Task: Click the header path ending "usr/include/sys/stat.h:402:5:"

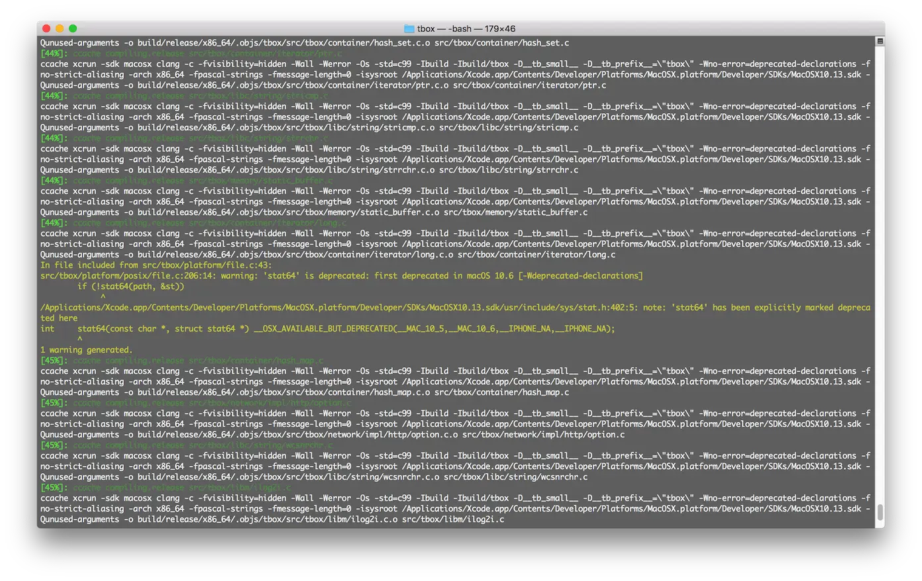Action: (x=339, y=308)
